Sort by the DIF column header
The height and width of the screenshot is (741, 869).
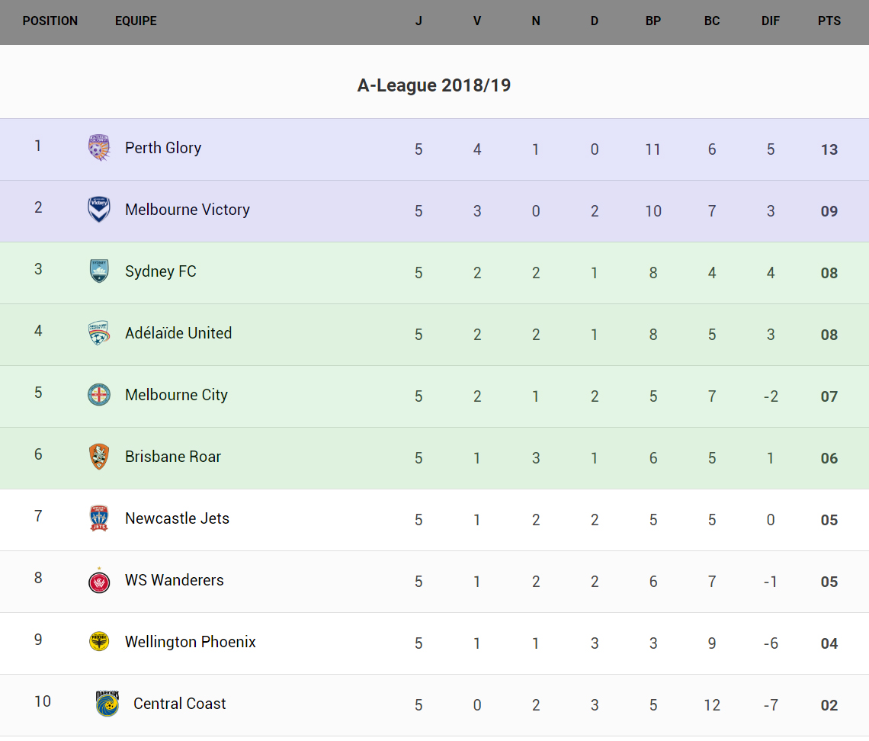771,21
